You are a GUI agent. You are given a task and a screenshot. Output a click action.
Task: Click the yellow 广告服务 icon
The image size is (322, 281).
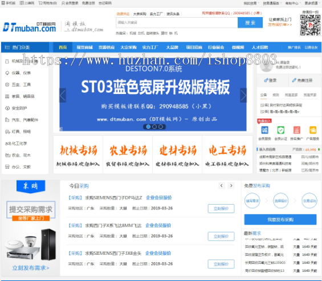coord(313,130)
